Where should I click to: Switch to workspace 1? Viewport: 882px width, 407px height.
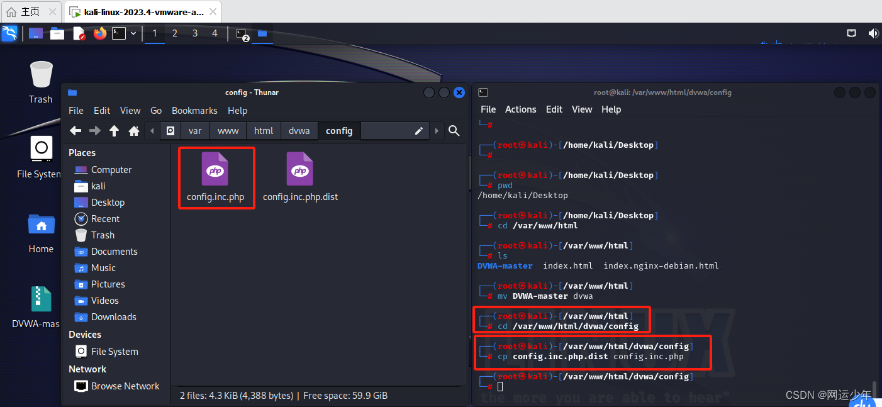pos(155,33)
